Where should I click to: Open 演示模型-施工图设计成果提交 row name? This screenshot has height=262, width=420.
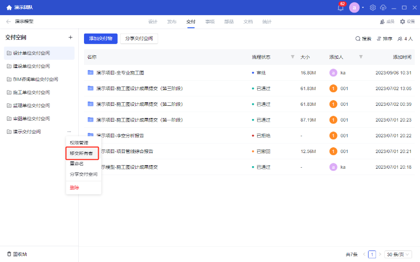point(130,167)
